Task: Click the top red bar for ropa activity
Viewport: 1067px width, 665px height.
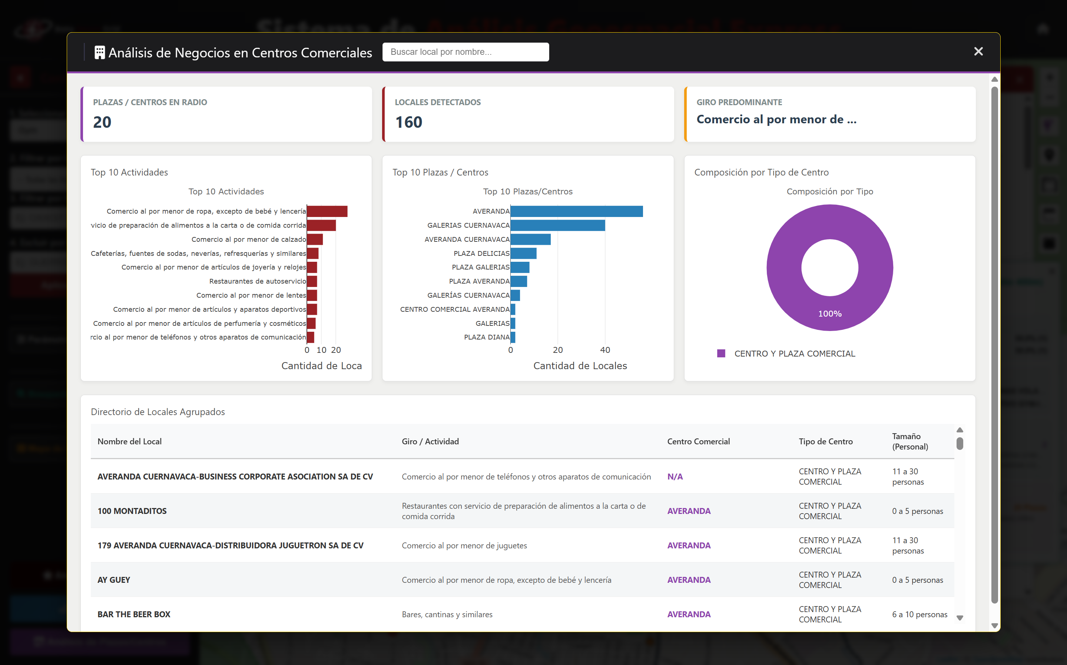Action: (327, 211)
